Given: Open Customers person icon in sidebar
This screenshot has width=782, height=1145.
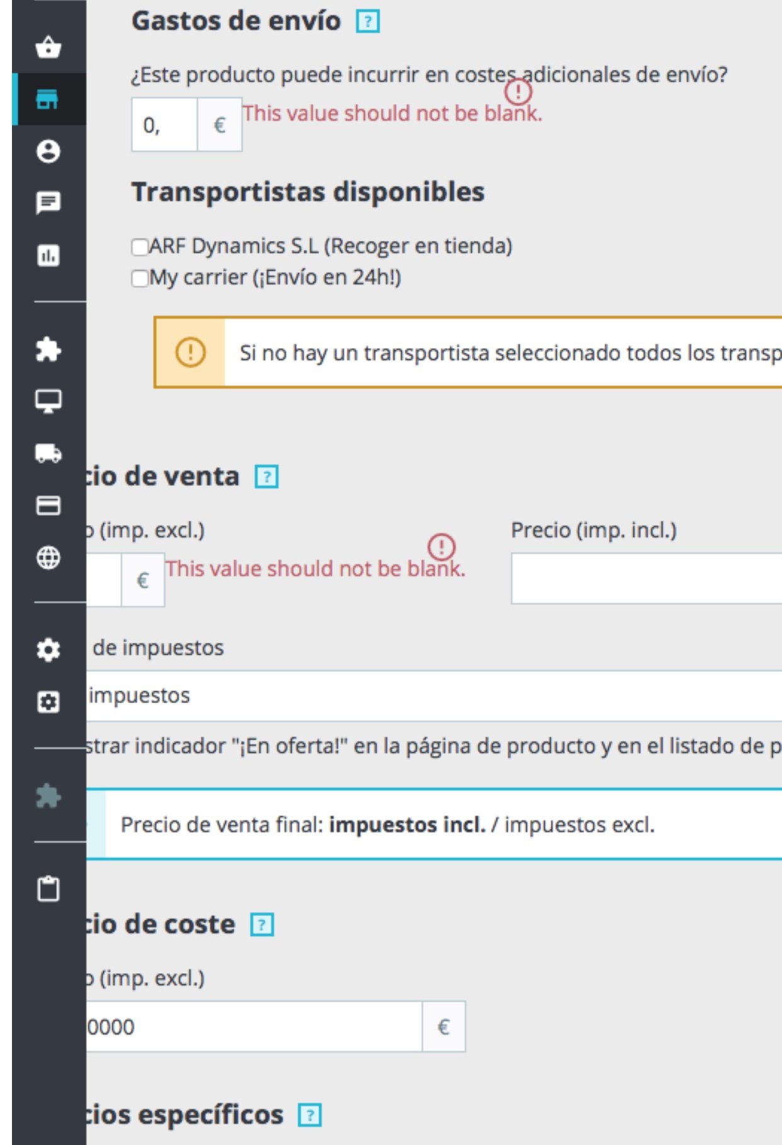Looking at the screenshot, I should point(48,151).
